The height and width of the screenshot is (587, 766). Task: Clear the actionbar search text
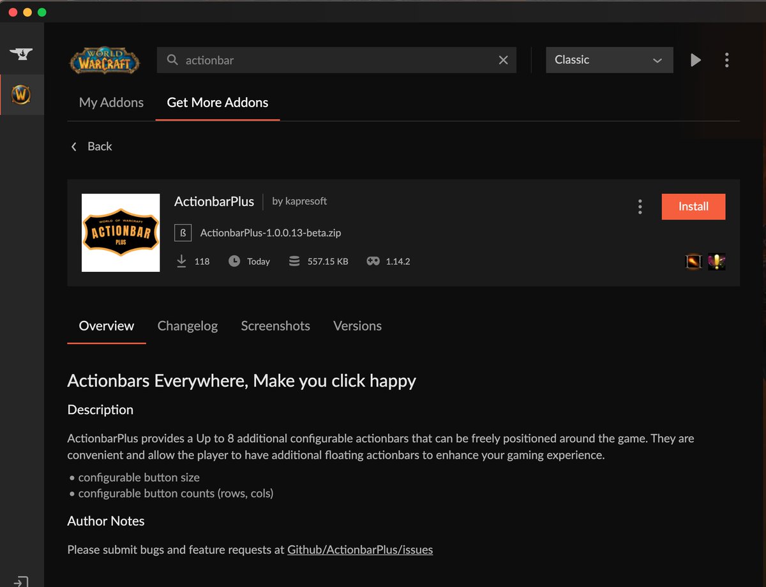[503, 60]
